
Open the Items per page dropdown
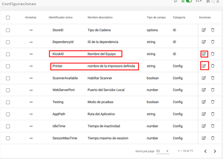pos(163,151)
